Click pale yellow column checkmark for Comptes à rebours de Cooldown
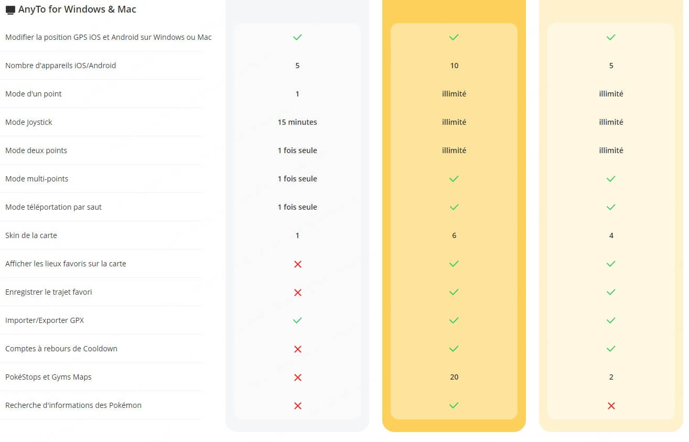 (x=611, y=349)
